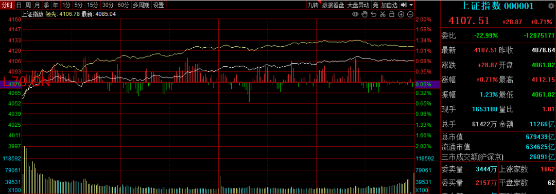Select the 60分 period tab
The height and width of the screenshot is (194, 556).
coord(124,5)
